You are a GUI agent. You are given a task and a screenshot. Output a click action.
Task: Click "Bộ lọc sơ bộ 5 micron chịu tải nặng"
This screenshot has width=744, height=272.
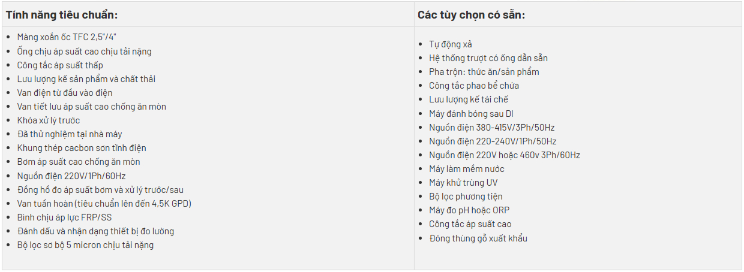(x=85, y=244)
